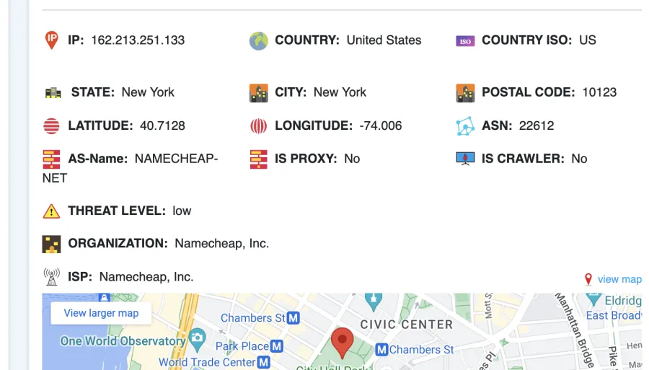Click the antenna tower ISP icon
649x370 pixels.
pos(51,277)
